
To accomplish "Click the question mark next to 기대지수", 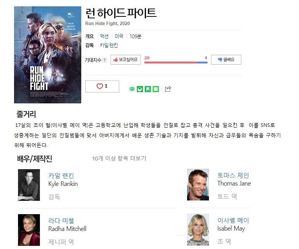I will pos(104,60).
